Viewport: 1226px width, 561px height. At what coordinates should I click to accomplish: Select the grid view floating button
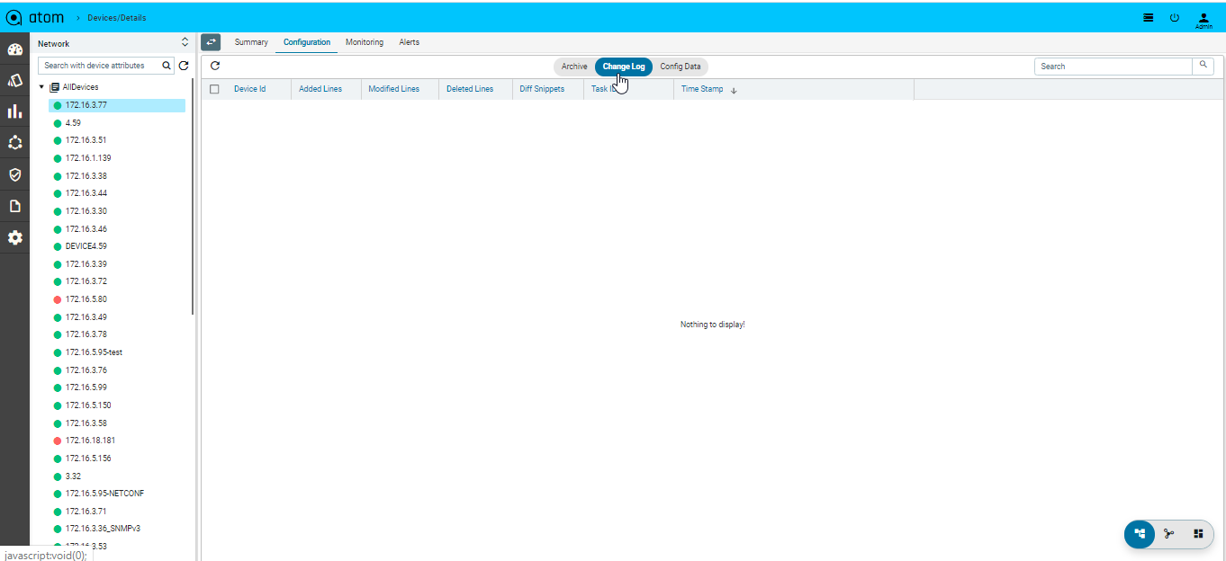[1198, 533]
